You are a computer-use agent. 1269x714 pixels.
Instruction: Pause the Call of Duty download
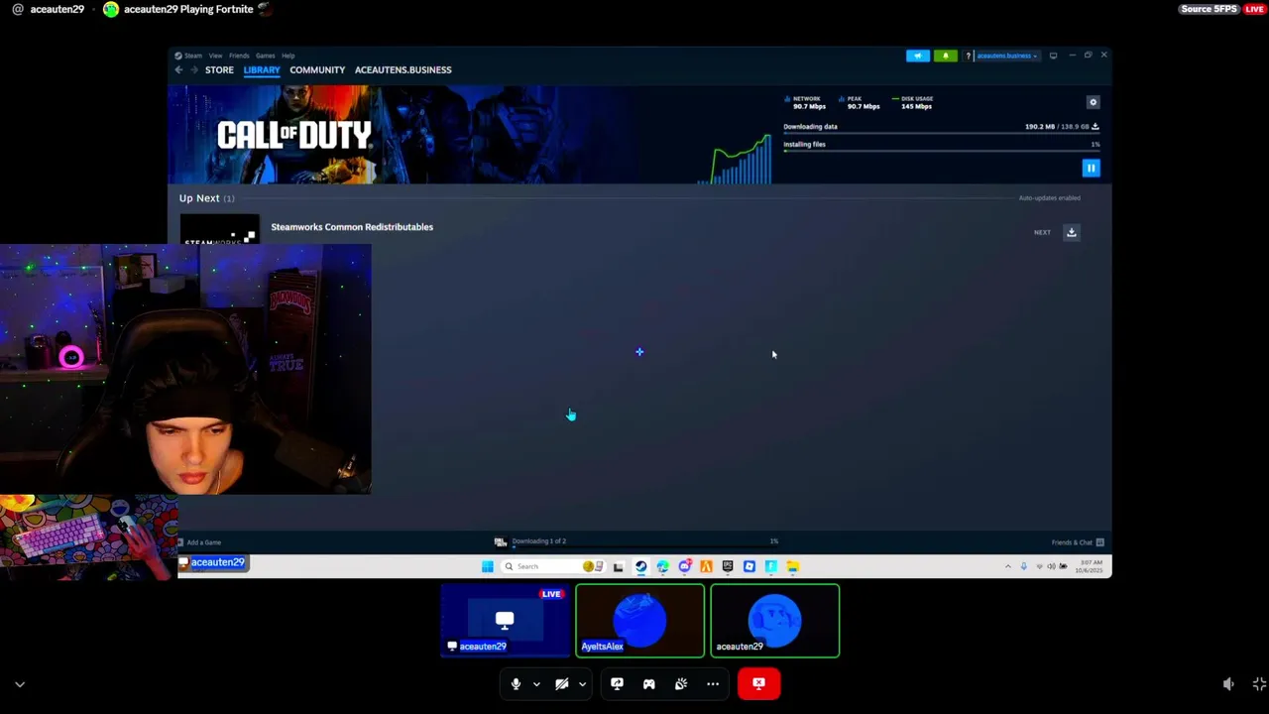1091,169
